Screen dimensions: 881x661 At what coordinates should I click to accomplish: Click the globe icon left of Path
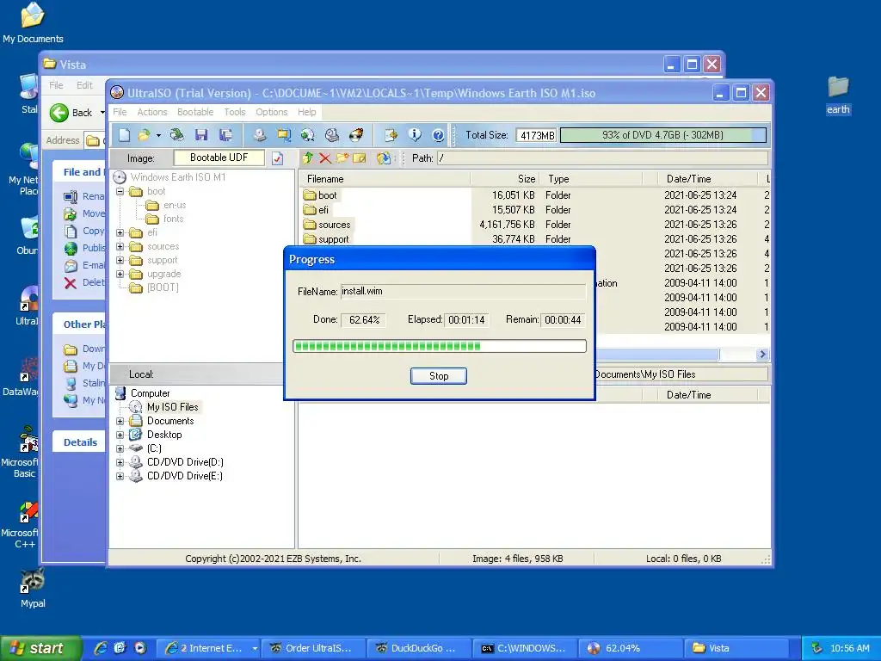pos(384,158)
